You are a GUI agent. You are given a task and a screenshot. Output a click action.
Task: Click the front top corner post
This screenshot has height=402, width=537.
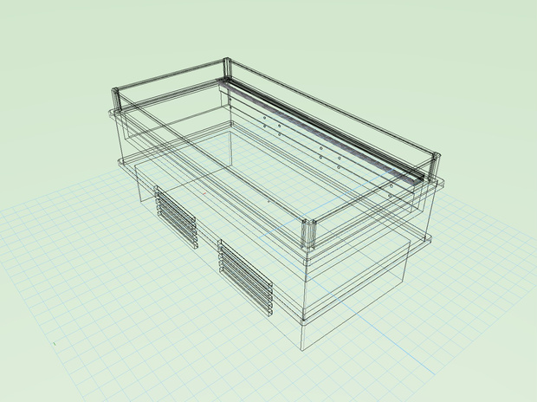pos(308,234)
